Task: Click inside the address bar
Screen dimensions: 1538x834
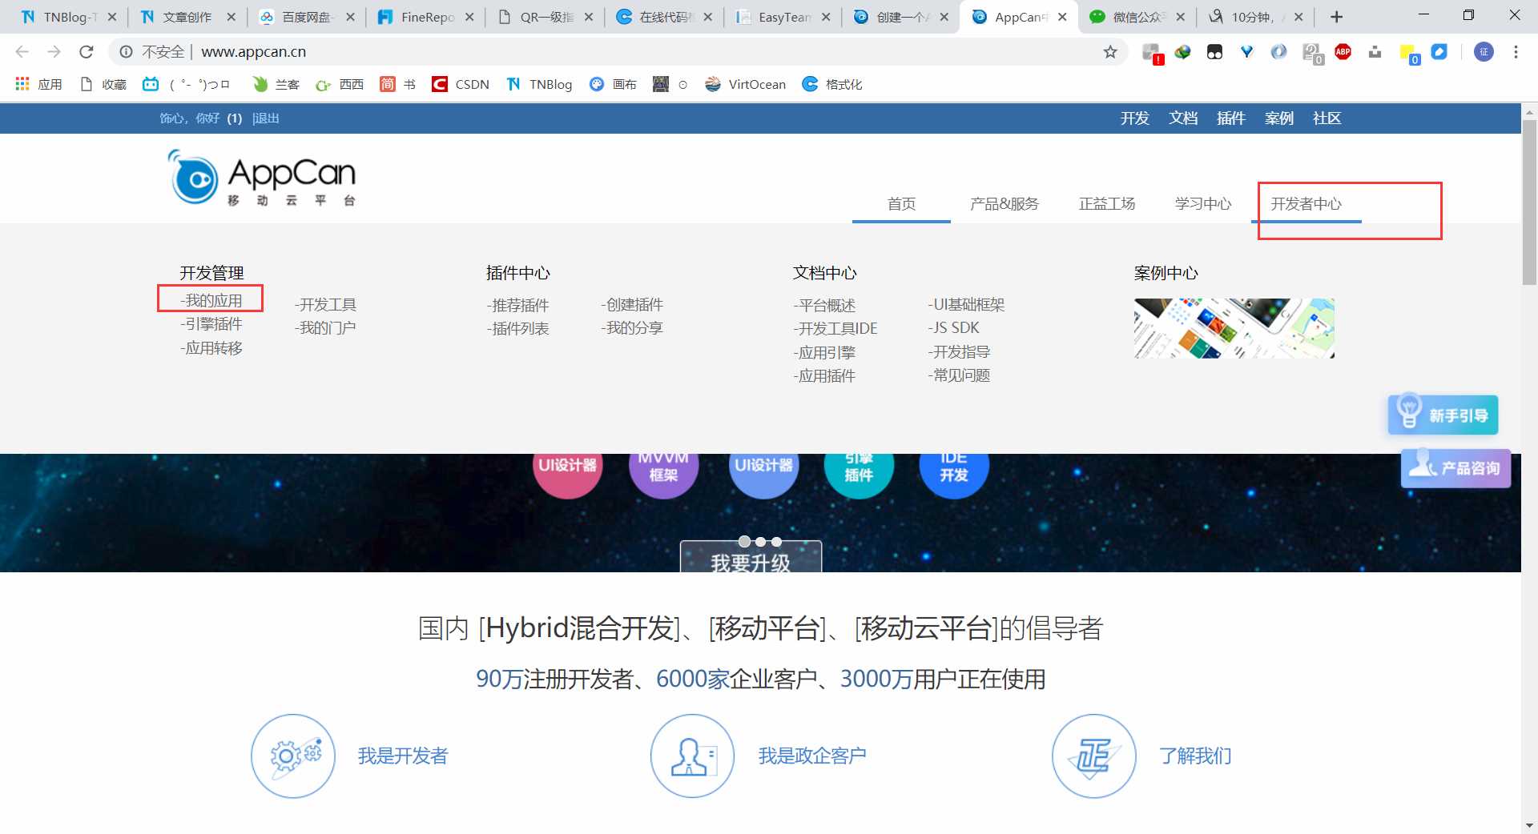Action: tap(481, 51)
